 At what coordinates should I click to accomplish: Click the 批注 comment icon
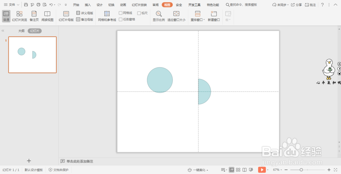click(310, 4)
